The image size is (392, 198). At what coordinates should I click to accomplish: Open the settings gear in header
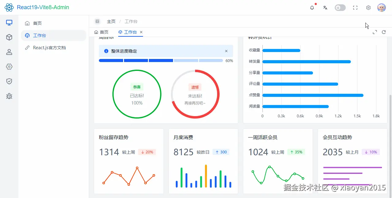coord(368,8)
